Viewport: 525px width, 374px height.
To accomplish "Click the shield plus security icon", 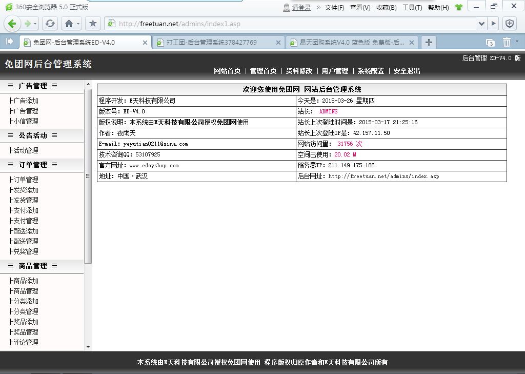I will pos(510,24).
